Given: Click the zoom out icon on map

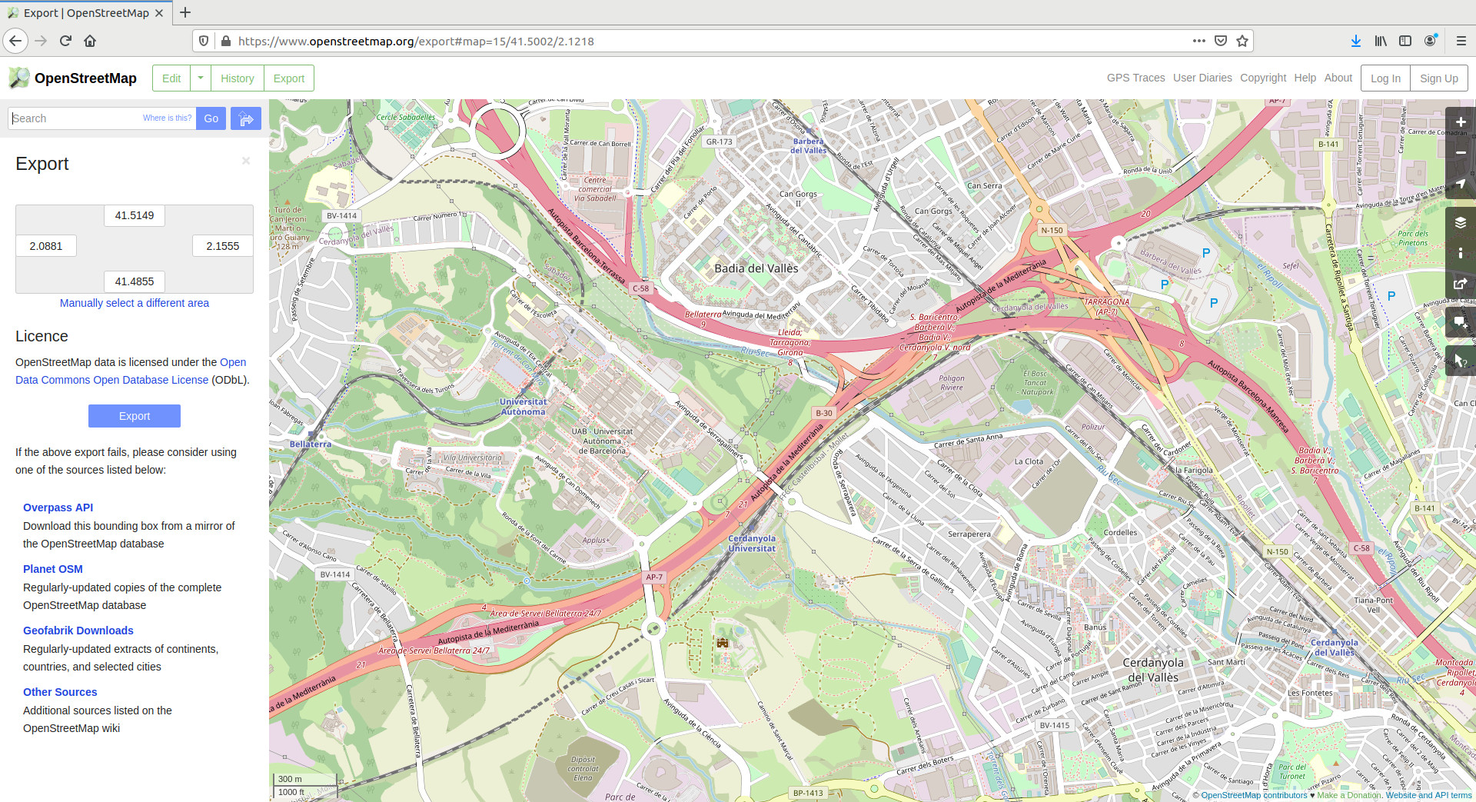Looking at the screenshot, I should [x=1461, y=153].
